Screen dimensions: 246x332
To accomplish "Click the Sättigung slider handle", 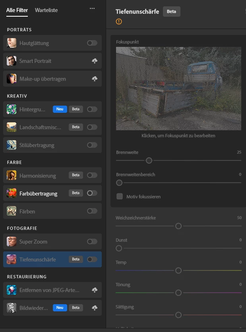I will (x=178, y=315).
